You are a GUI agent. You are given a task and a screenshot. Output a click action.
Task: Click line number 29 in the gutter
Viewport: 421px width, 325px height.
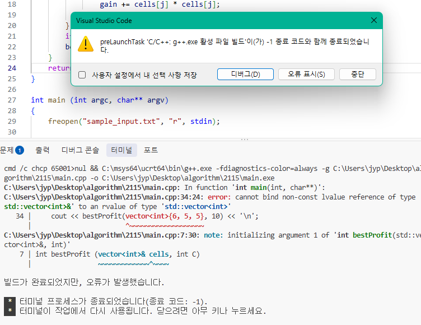tap(12, 121)
